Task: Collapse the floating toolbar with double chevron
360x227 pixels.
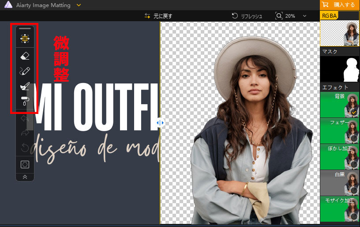Action: [x=25, y=177]
